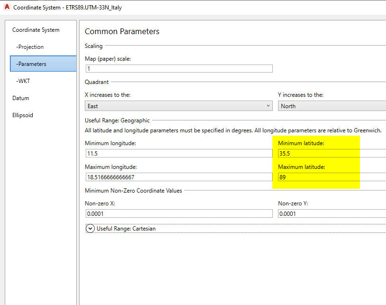This screenshot has width=386, height=305.
Task: Select the Maximum latitude value field
Action: 332,177
